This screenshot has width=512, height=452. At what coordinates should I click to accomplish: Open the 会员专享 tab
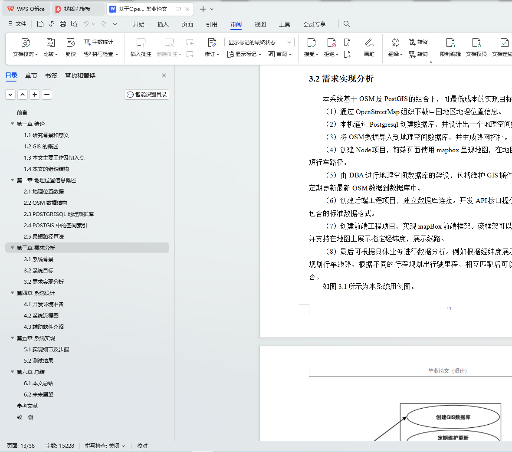pos(315,24)
